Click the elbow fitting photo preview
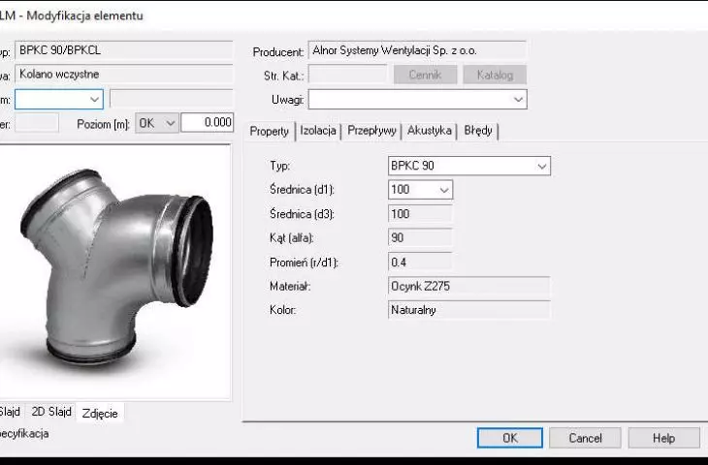This screenshot has width=708, height=465. (115, 272)
